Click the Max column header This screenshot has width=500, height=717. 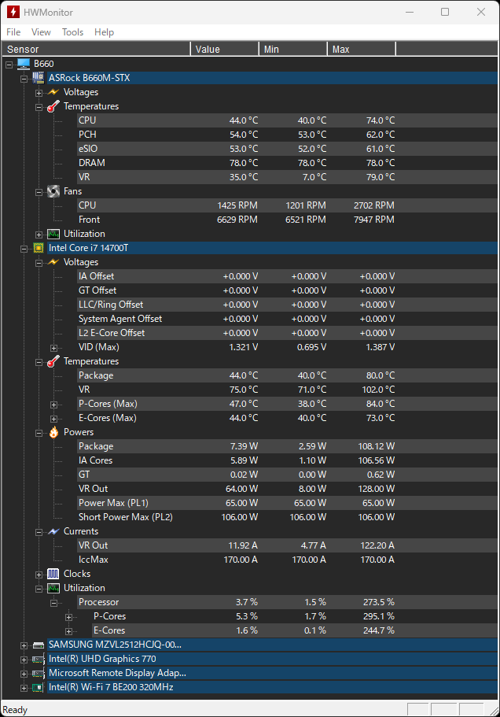click(362, 49)
